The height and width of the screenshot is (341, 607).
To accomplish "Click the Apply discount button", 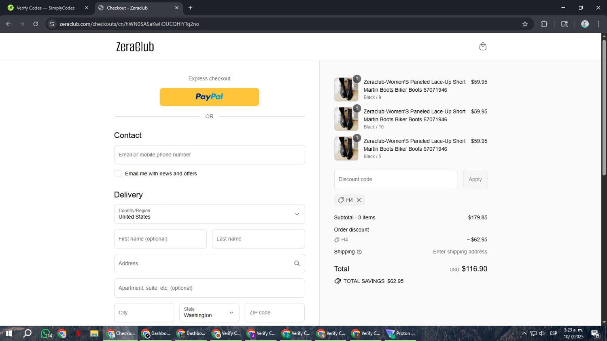I will tap(475, 179).
